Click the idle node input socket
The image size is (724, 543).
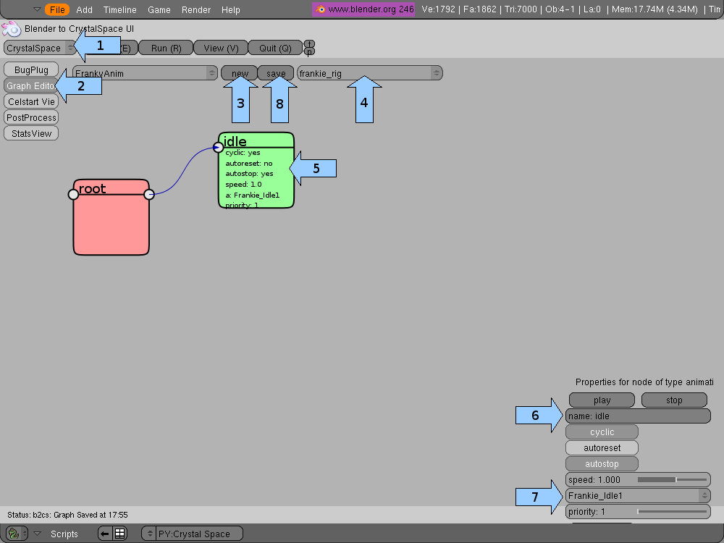click(218, 148)
